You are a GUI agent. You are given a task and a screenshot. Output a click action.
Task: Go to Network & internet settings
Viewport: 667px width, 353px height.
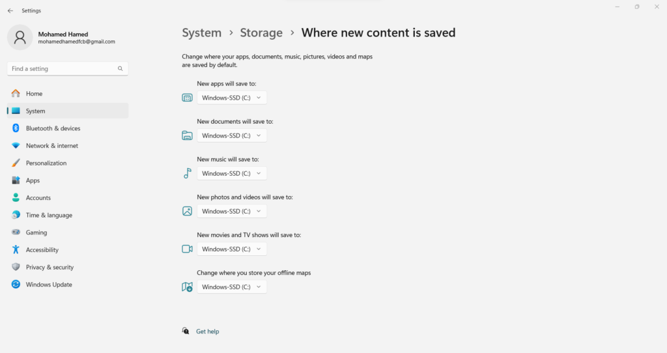tap(51, 146)
